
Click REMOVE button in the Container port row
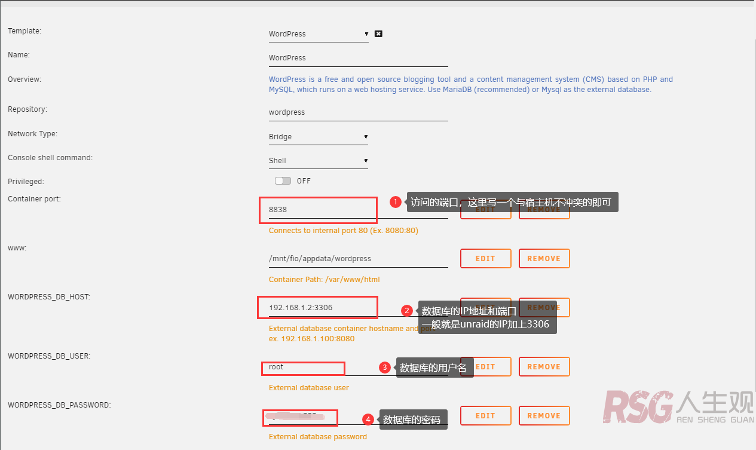pyautogui.click(x=544, y=210)
